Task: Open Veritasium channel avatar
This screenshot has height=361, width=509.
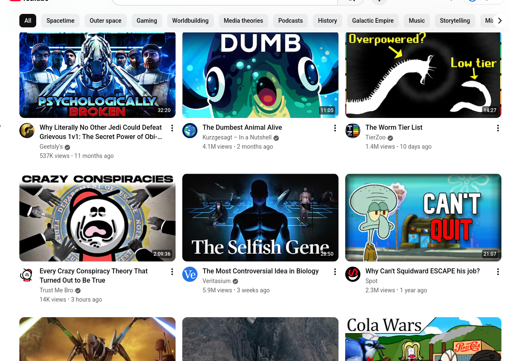Action: [190, 274]
